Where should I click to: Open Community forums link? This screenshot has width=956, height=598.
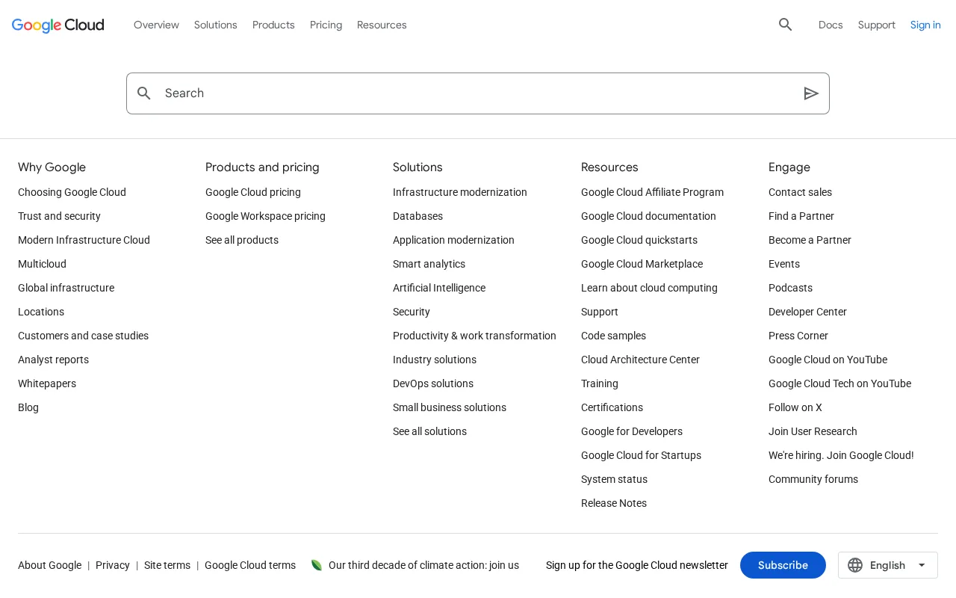[813, 479]
